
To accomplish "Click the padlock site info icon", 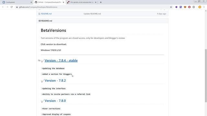I will pyautogui.click(x=17, y=7).
